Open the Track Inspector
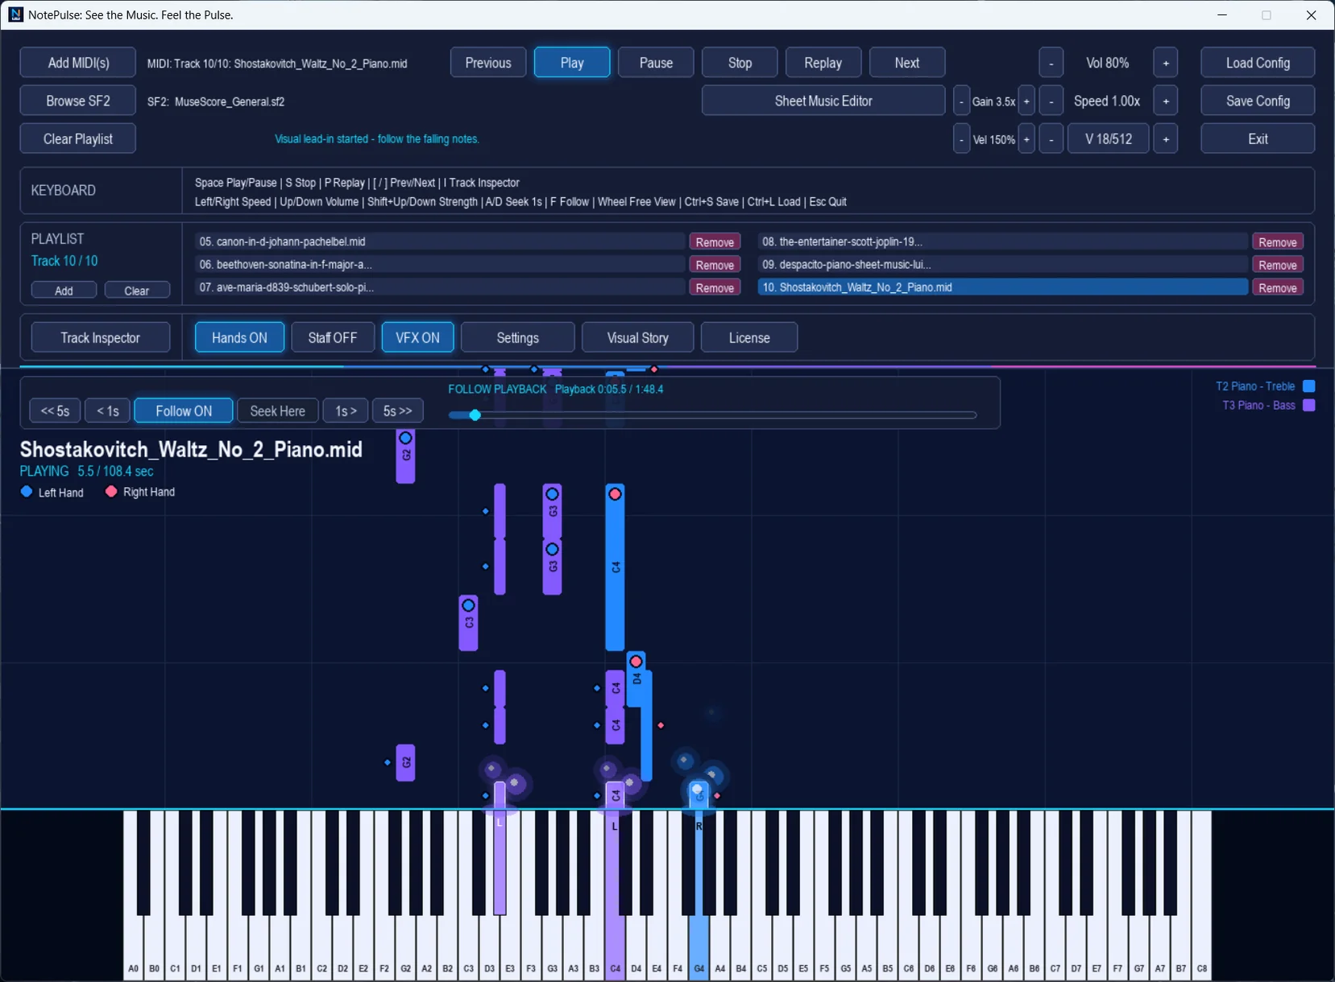 coord(101,338)
